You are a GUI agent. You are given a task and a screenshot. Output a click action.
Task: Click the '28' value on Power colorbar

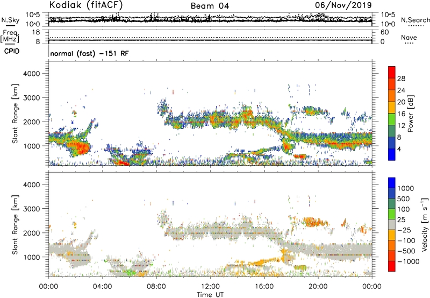tap(401, 79)
